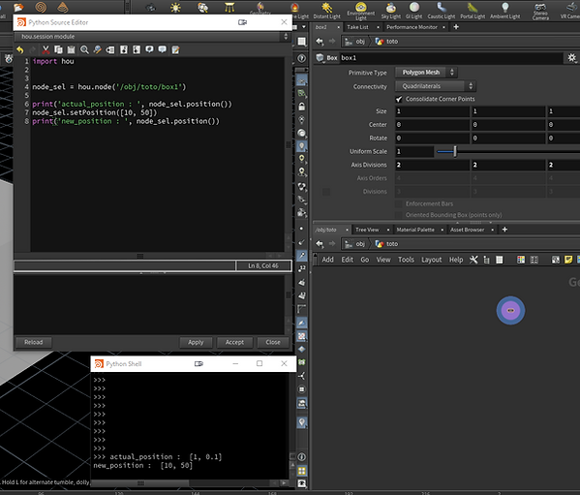Open the Tools menu in network editor
The height and width of the screenshot is (495, 580).
coord(406,260)
